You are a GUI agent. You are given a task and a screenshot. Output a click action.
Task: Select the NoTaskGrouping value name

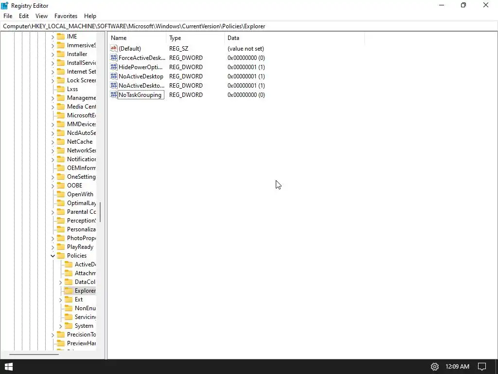(x=140, y=95)
